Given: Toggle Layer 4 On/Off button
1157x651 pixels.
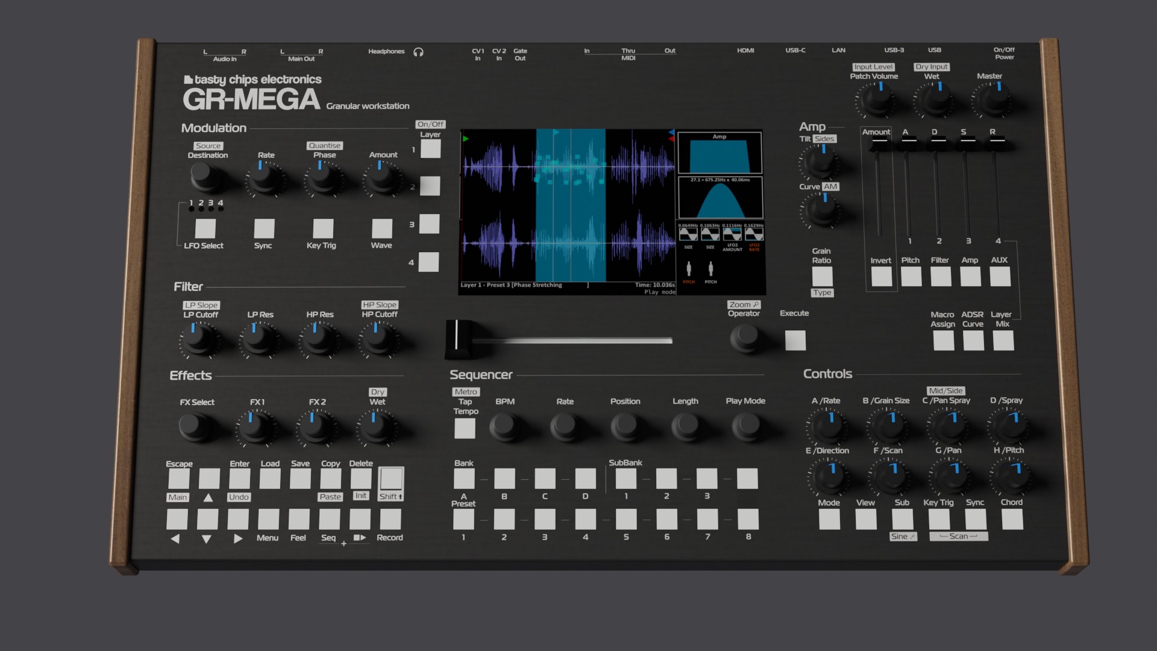Looking at the screenshot, I should [428, 262].
